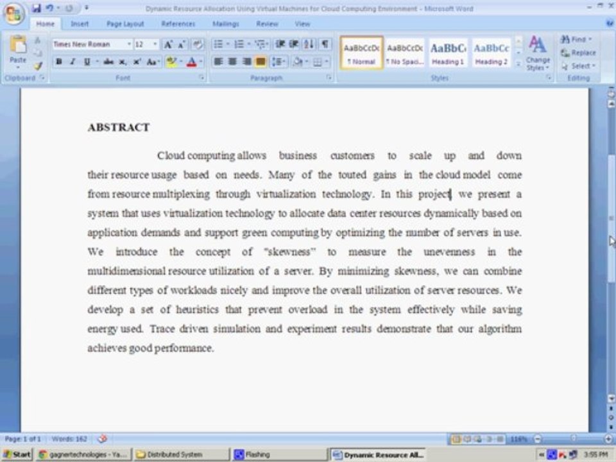Click Find in Editing group
616x462 pixels.
[576, 39]
